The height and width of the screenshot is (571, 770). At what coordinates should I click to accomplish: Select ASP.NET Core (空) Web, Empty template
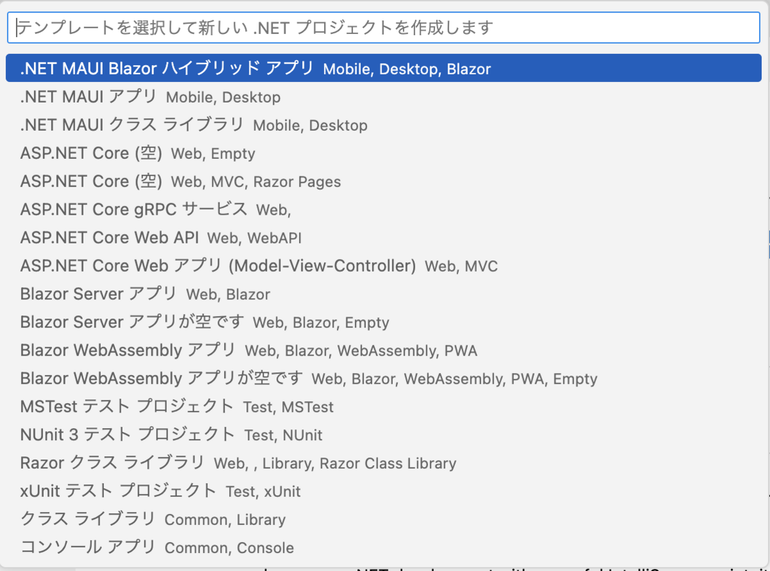pyautogui.click(x=384, y=153)
